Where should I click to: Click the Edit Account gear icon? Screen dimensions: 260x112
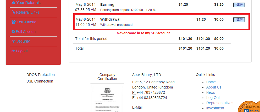tap(13, 32)
